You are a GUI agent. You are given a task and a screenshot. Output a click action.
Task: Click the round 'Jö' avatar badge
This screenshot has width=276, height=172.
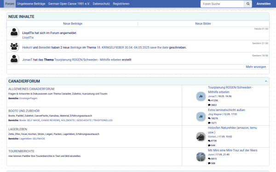[x=201, y=117]
